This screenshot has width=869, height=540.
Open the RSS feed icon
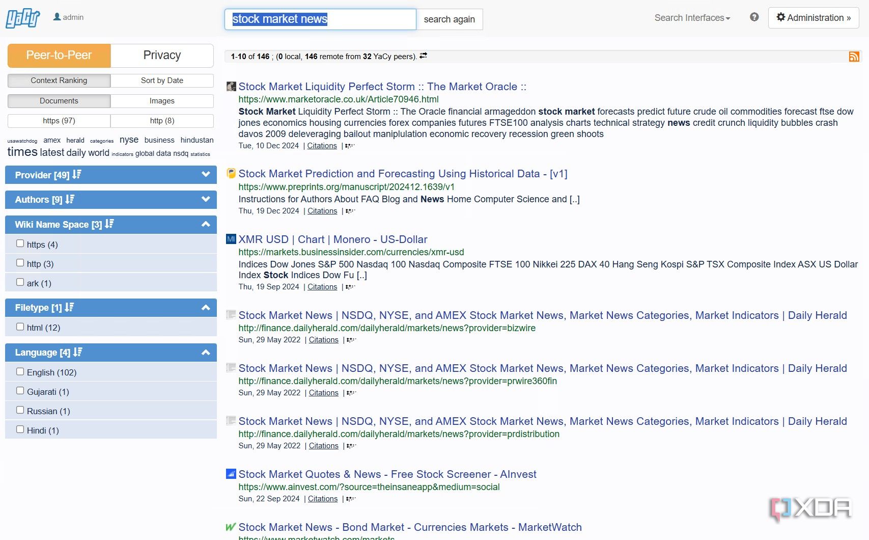pos(854,57)
